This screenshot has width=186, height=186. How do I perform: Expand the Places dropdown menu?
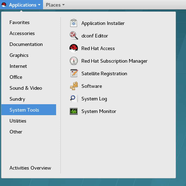pyautogui.click(x=55, y=5)
